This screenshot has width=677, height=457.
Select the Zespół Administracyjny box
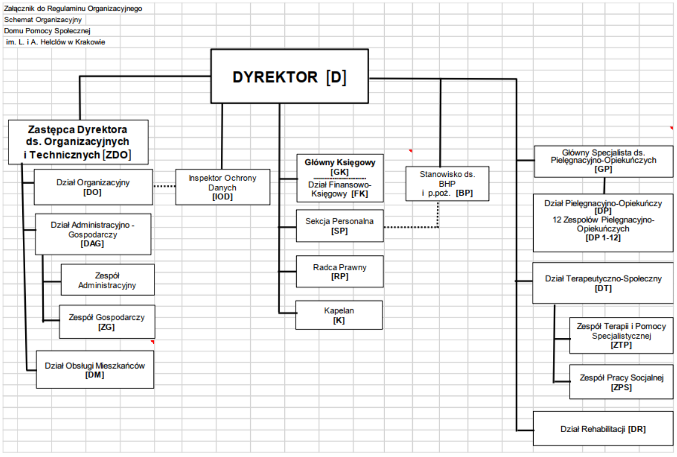(107, 280)
